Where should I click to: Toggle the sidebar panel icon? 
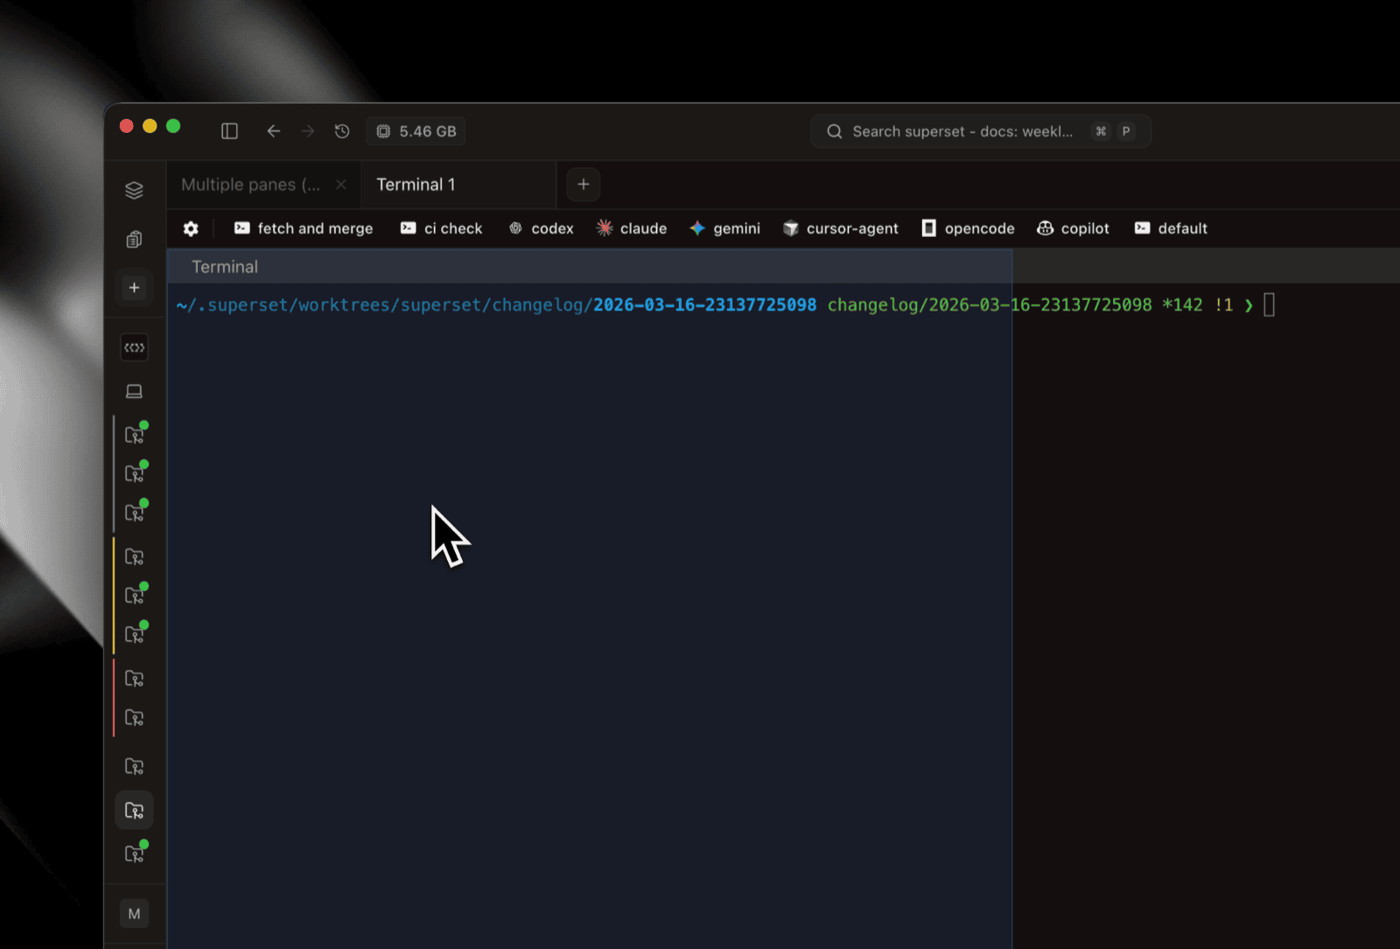coord(229,131)
